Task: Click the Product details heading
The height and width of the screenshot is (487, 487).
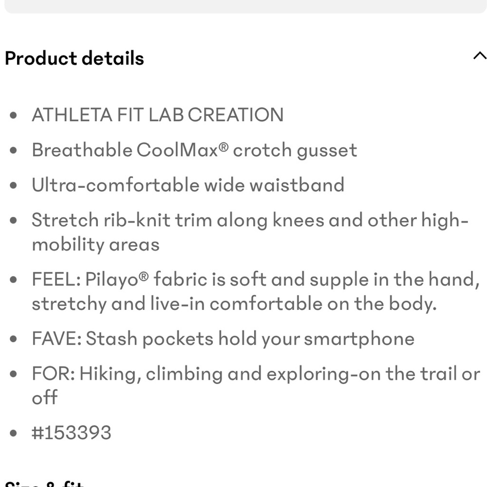Action: coord(74,58)
